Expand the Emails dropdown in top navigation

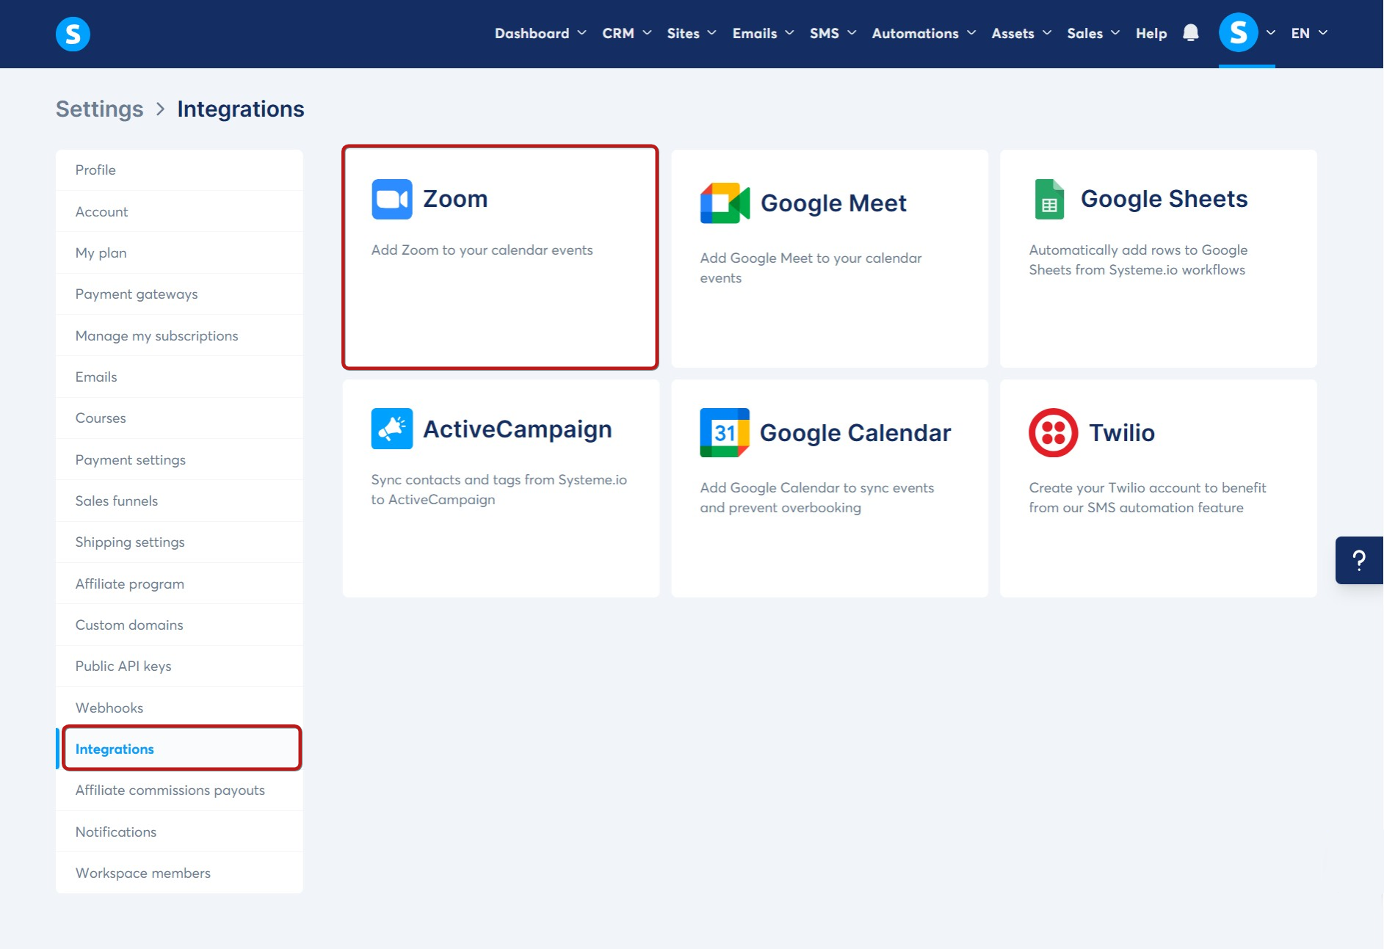click(763, 33)
